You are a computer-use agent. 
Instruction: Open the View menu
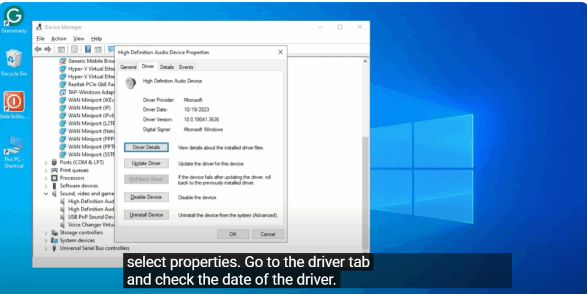79,38
